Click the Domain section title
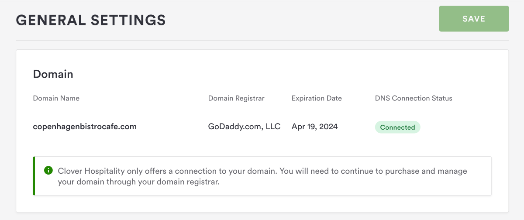524x220 pixels. coord(53,74)
